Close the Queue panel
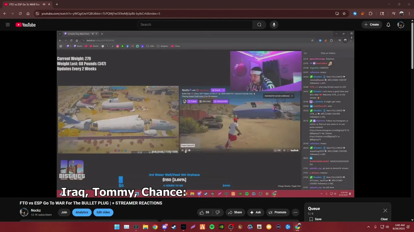 pos(385,210)
